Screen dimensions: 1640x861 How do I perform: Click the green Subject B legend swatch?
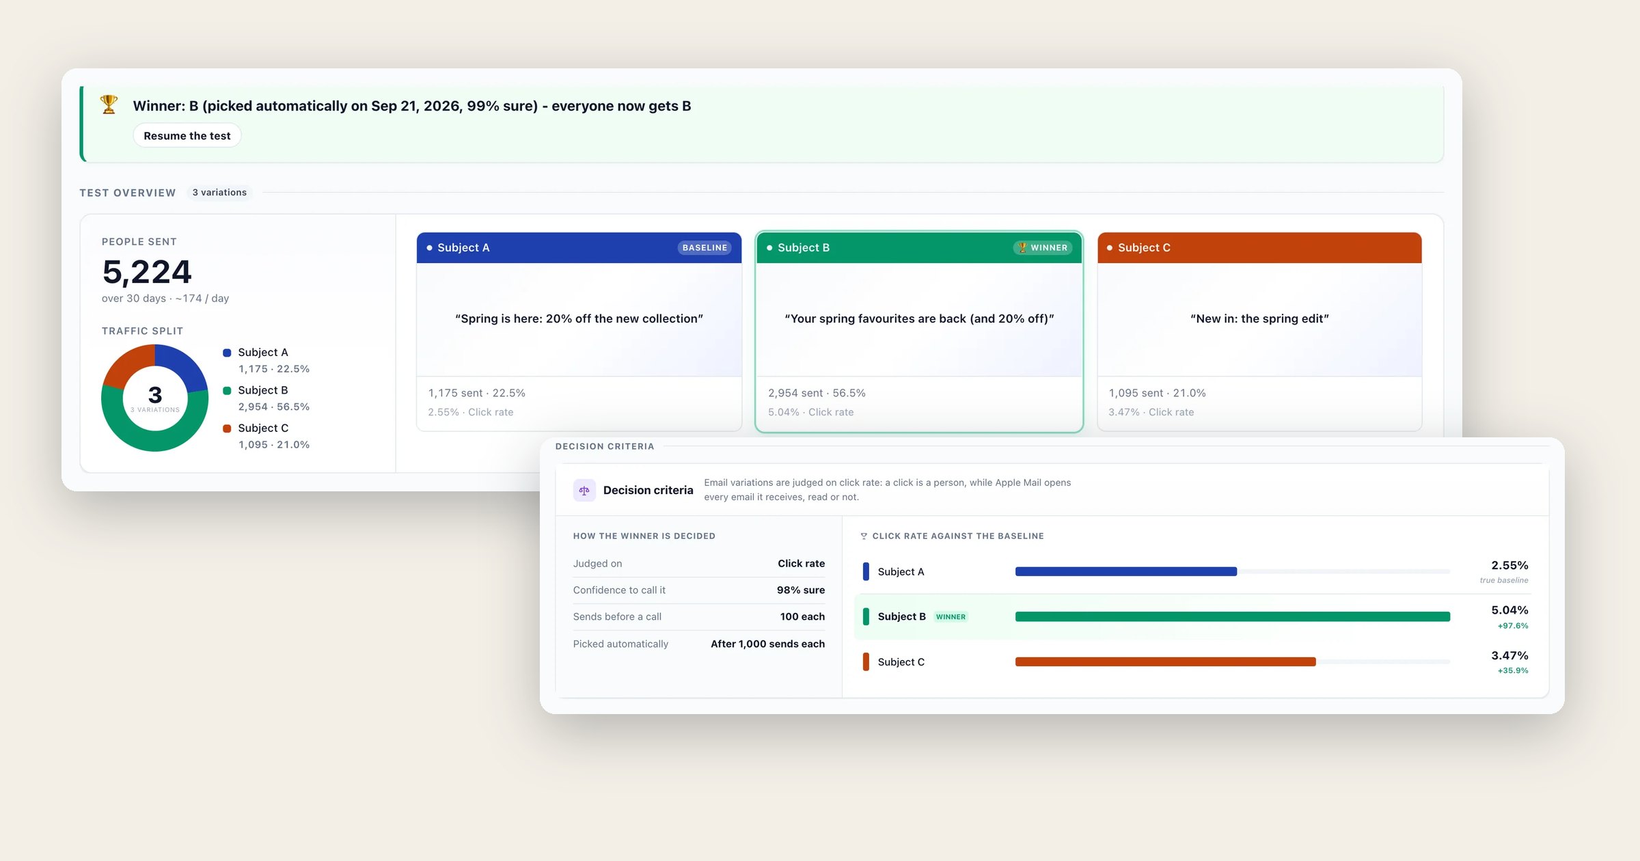pyautogui.click(x=227, y=390)
